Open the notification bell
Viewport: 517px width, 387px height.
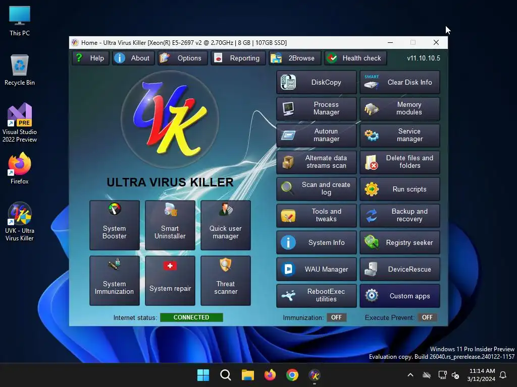(503, 375)
